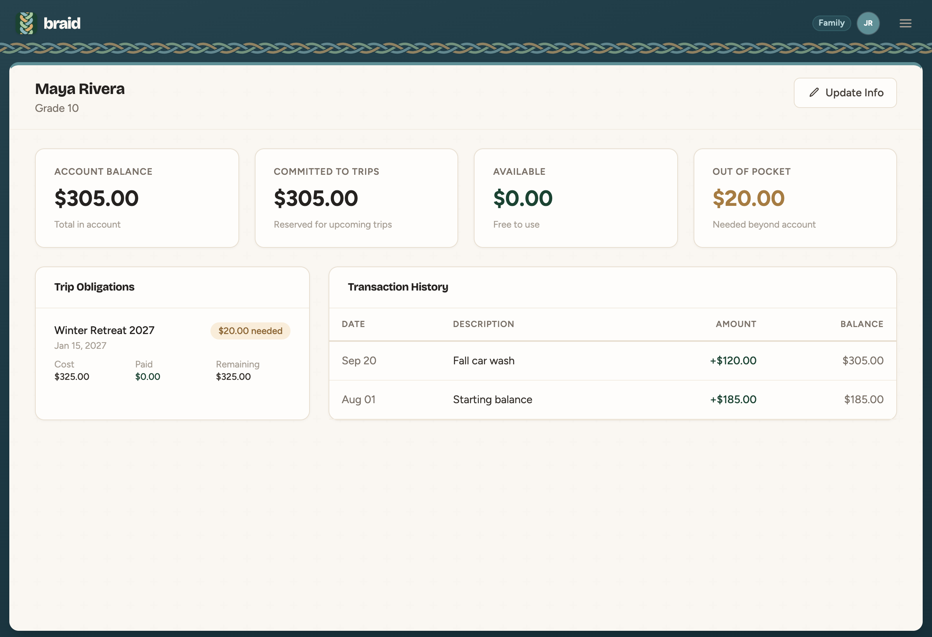
Task: Click the Maya Rivera name heading
Action: point(80,89)
